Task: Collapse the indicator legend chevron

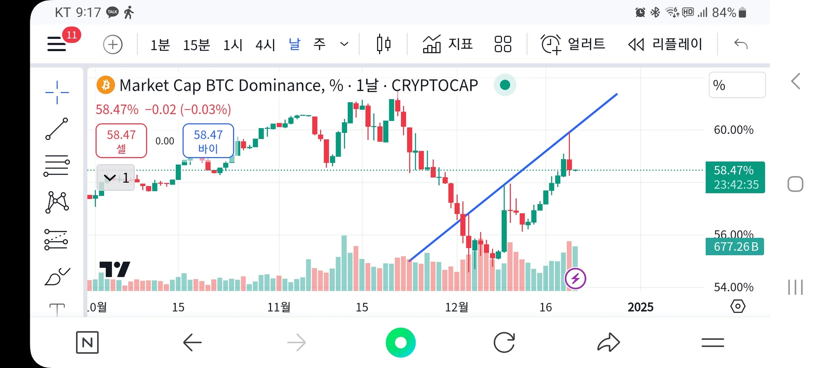Action: tap(110, 178)
